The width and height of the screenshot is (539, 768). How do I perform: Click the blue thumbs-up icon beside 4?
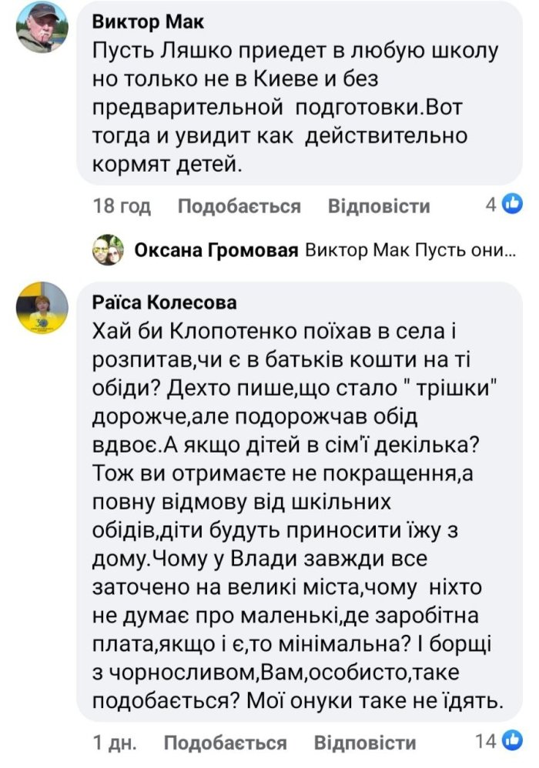(512, 204)
